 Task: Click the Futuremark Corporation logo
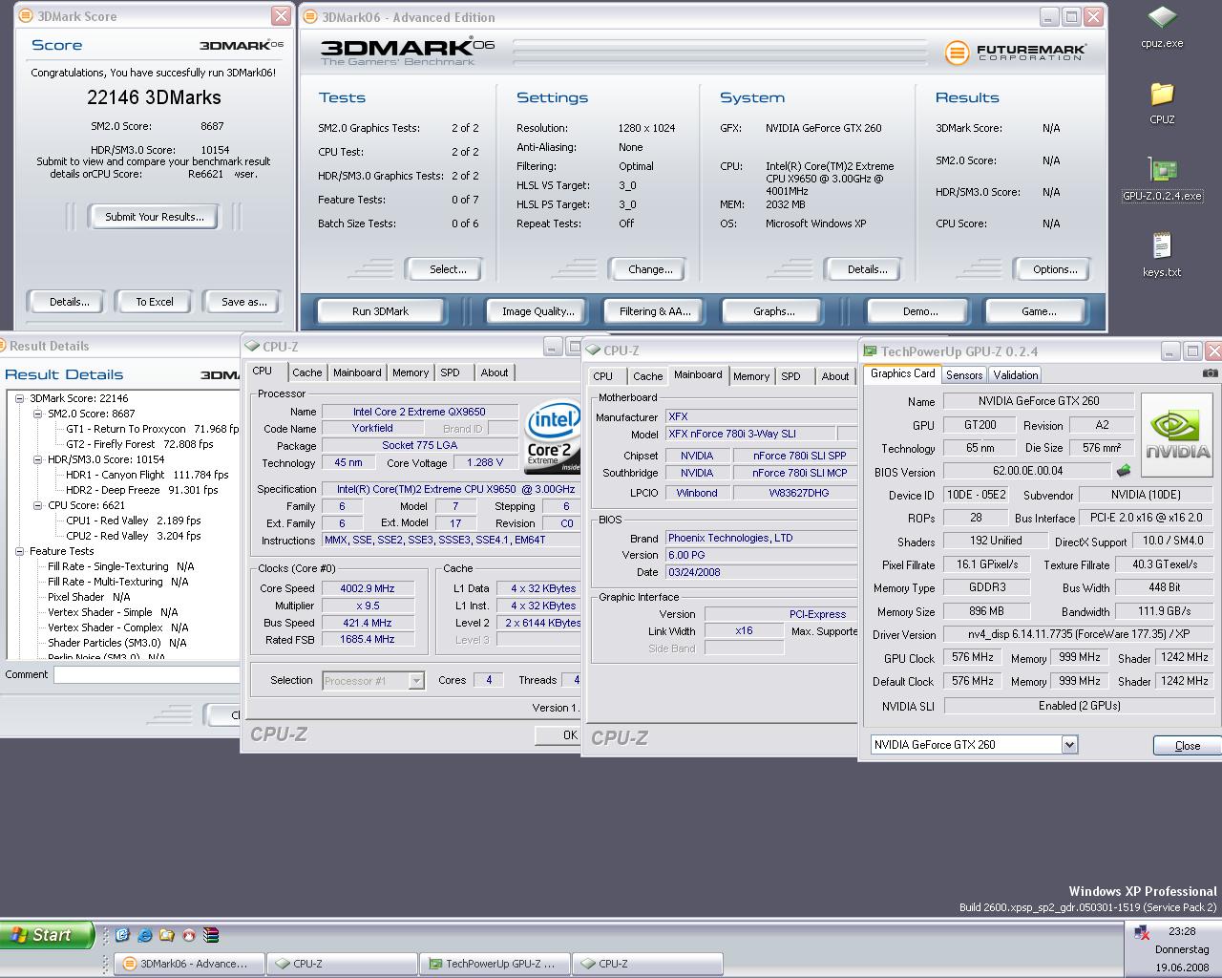click(x=1015, y=53)
